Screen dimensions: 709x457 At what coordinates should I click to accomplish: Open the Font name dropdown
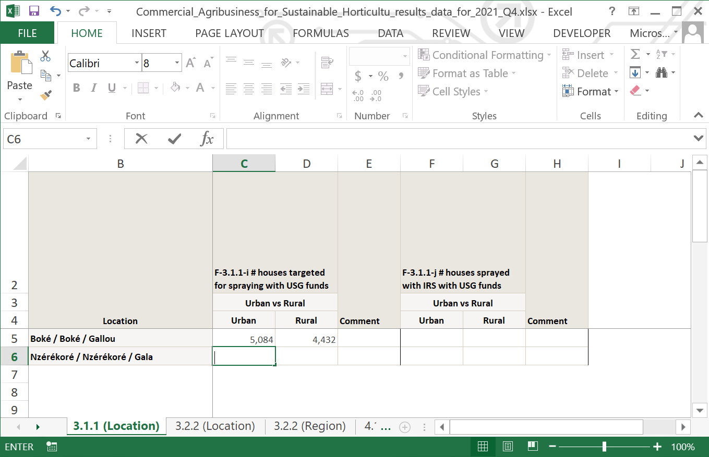coord(137,63)
